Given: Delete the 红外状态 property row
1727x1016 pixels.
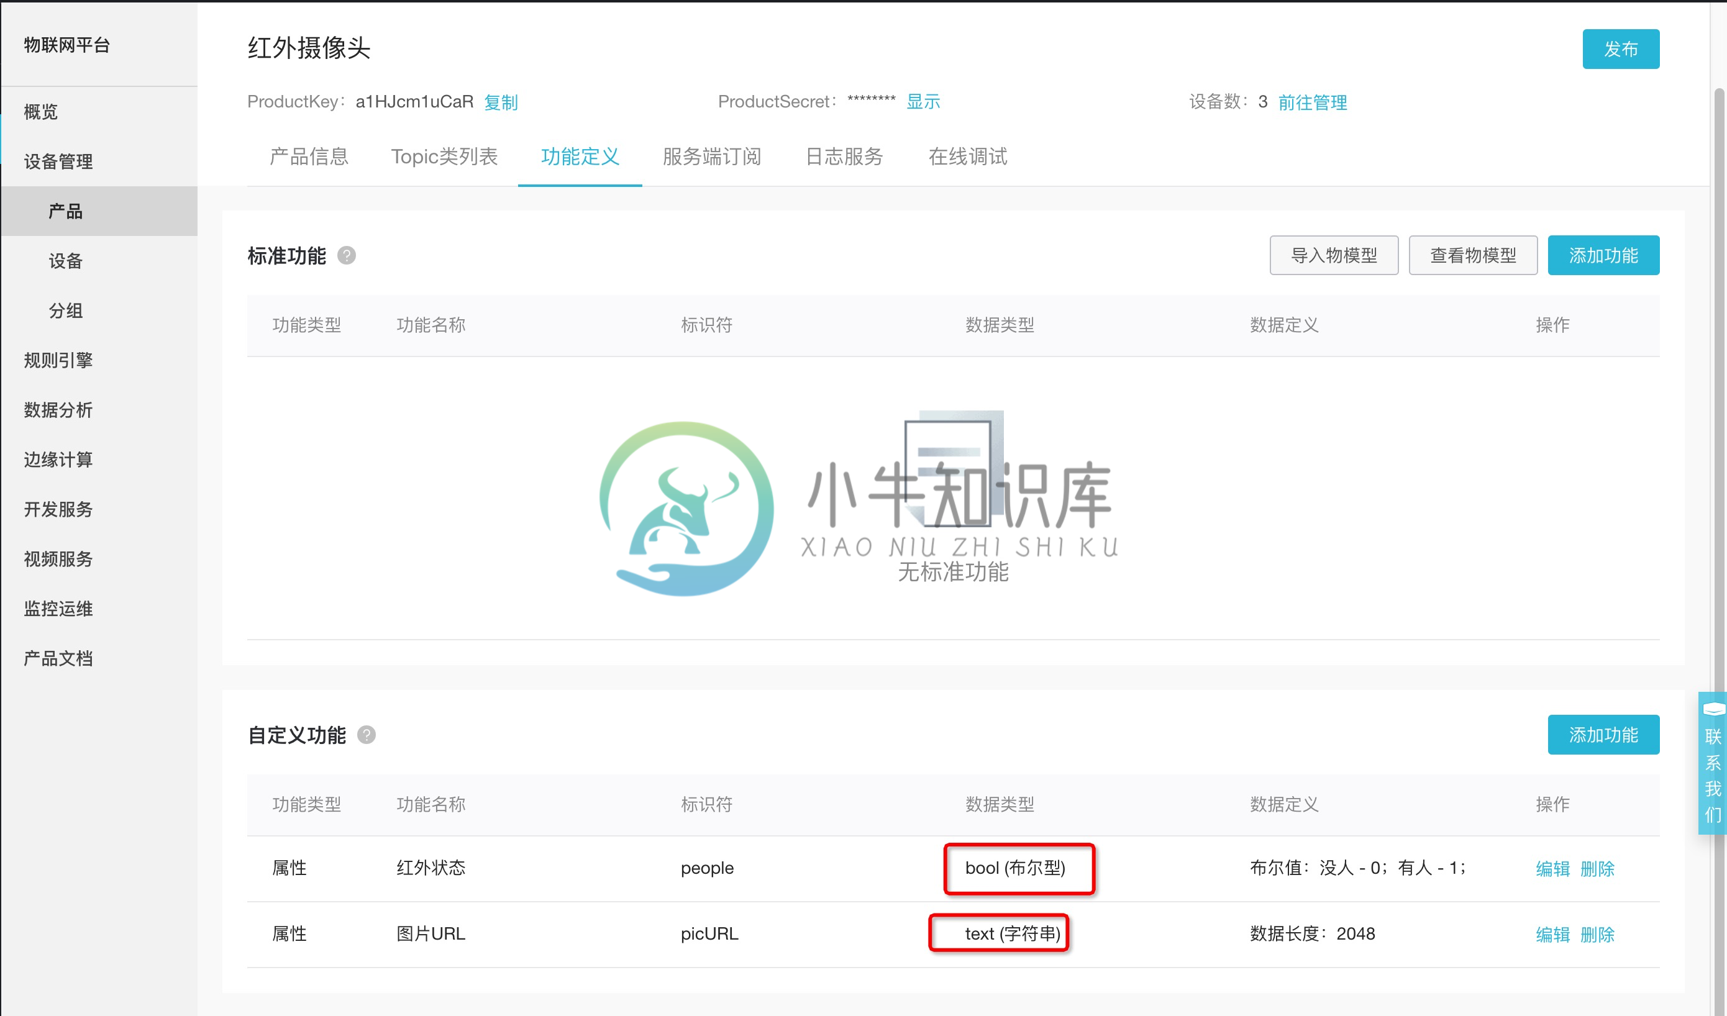Looking at the screenshot, I should [x=1598, y=869].
